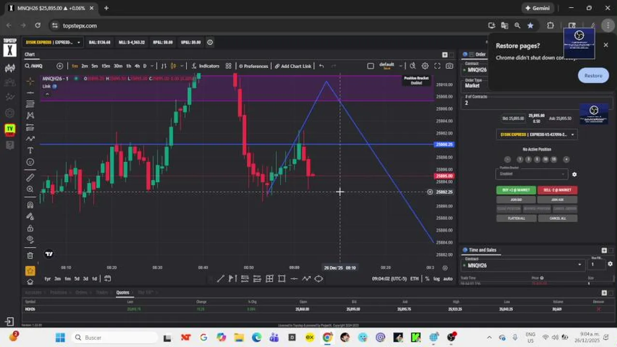
Task: Toggle lock all drawing tools
Action: click(x=30, y=228)
